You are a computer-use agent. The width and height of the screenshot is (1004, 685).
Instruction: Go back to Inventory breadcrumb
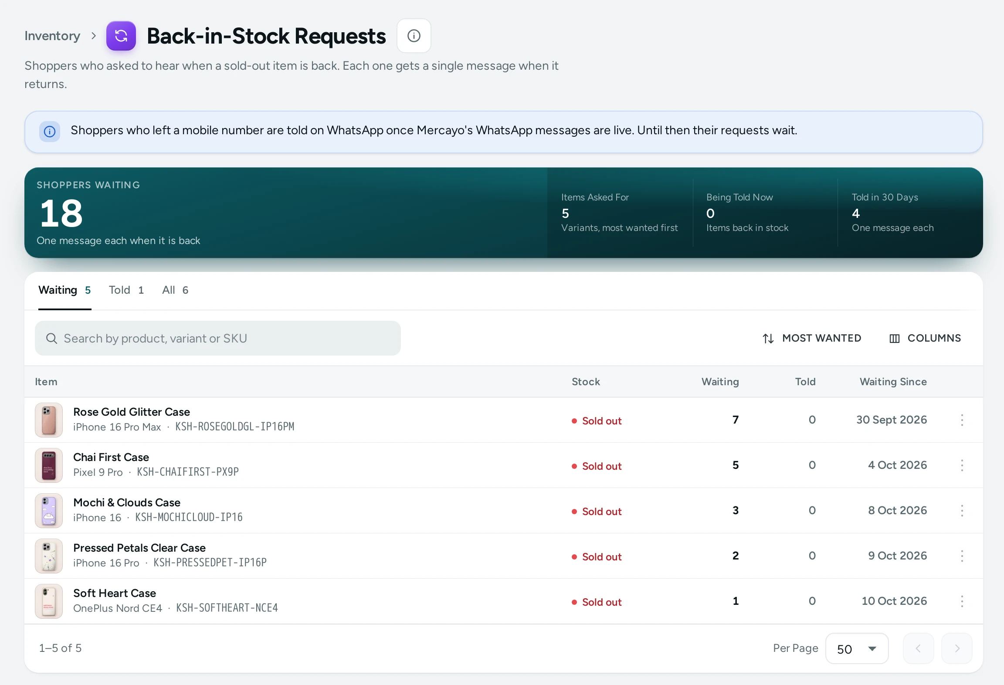(52, 36)
